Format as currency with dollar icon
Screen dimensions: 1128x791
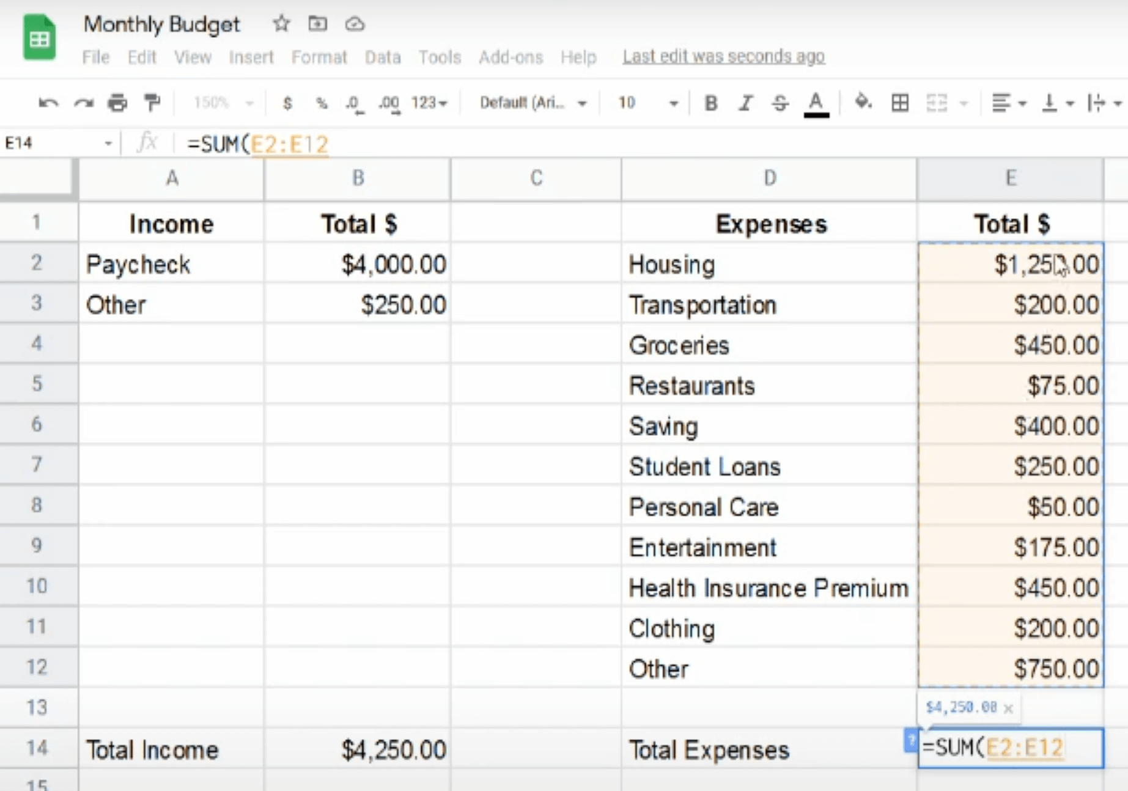[x=287, y=103]
